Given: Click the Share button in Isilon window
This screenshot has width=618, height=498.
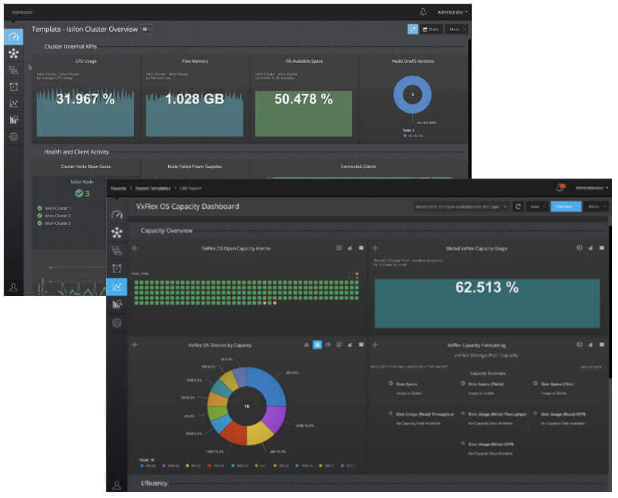Looking at the screenshot, I should tap(431, 30).
